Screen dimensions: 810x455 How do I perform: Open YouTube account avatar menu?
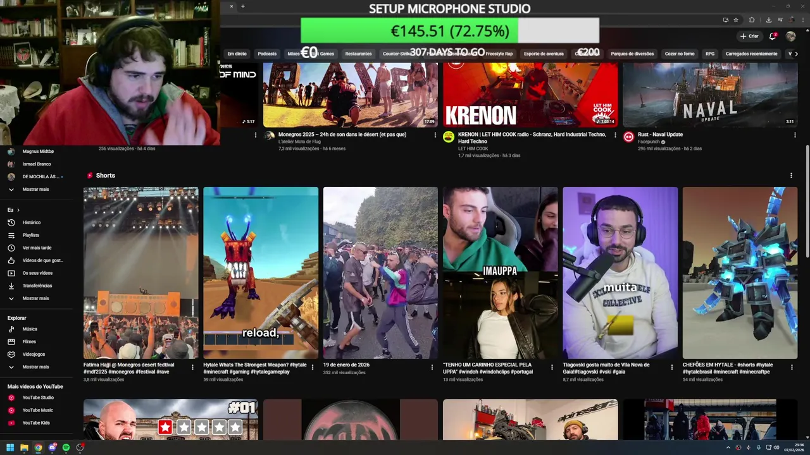click(791, 36)
